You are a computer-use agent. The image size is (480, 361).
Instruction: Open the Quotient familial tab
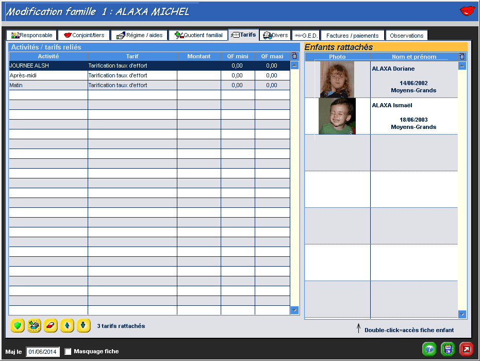pos(198,36)
